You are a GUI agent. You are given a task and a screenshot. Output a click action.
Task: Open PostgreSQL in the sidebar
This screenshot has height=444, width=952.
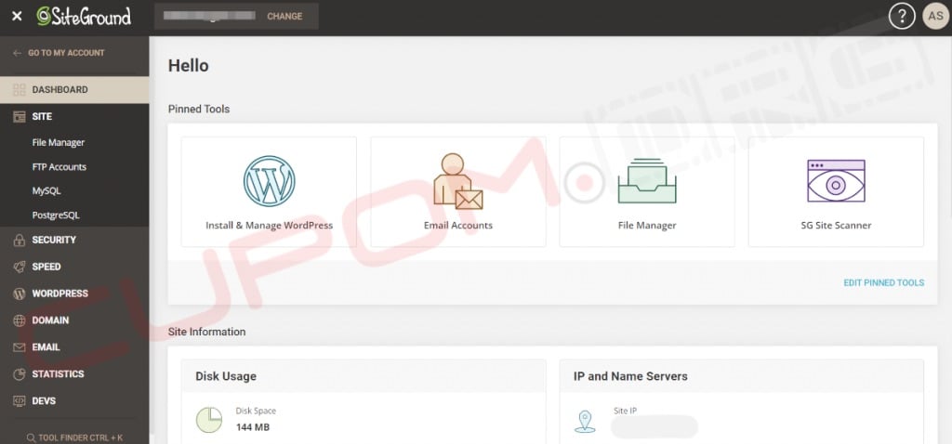pos(56,215)
